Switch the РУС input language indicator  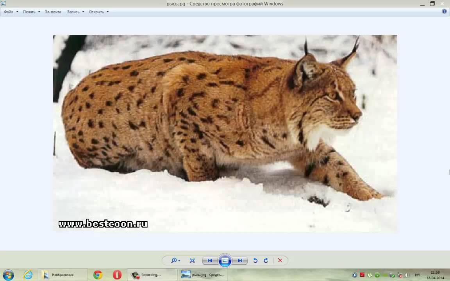[418, 275]
